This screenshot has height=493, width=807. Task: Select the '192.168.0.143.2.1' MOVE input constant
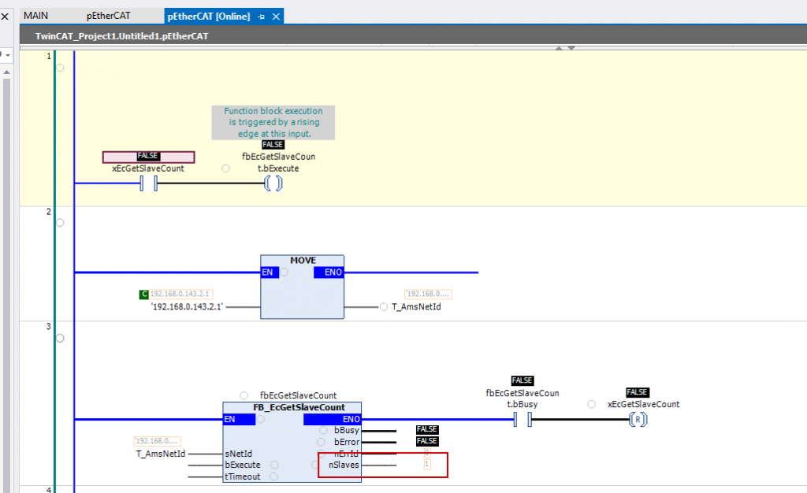[x=187, y=307]
